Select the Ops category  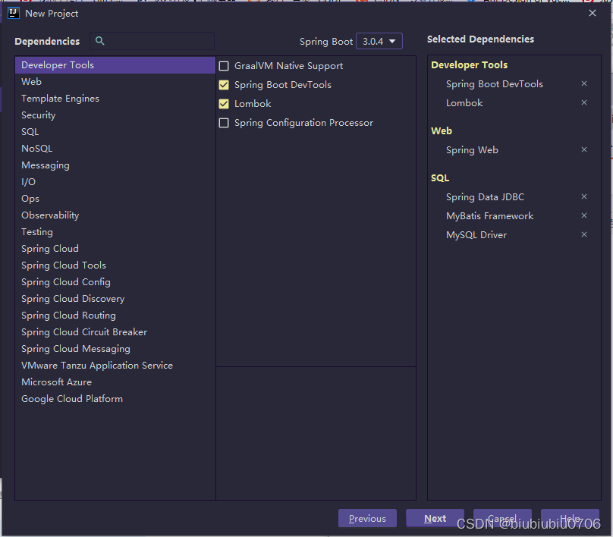pos(115,199)
